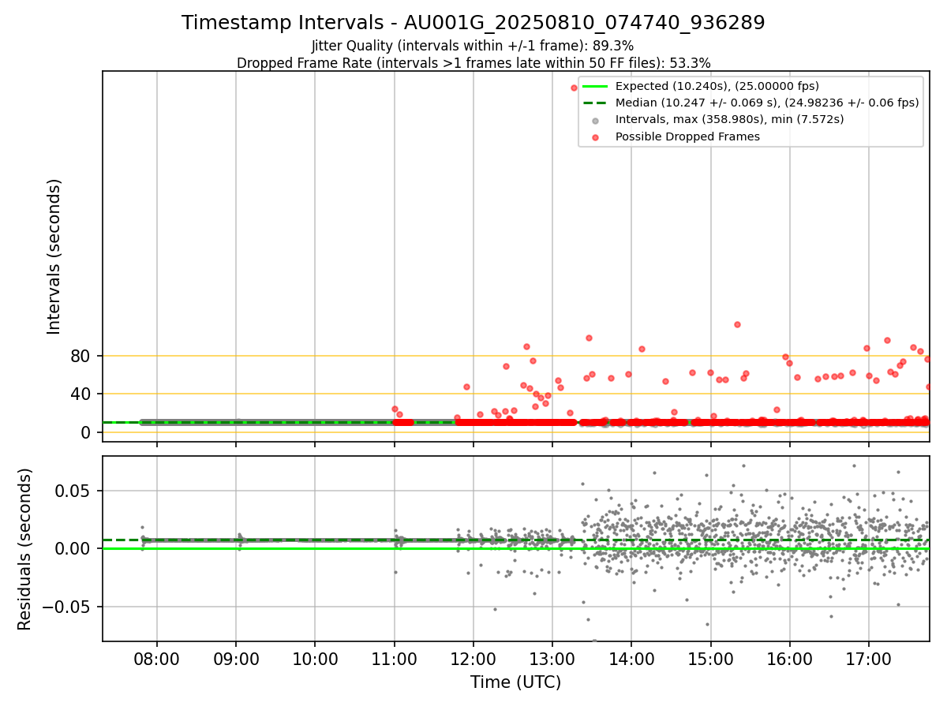Click the 15:00 time tick label

[x=711, y=658]
